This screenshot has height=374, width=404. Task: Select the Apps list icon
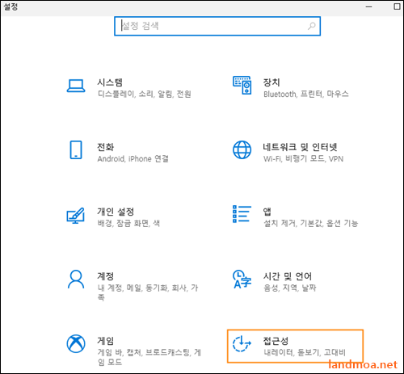point(242,214)
